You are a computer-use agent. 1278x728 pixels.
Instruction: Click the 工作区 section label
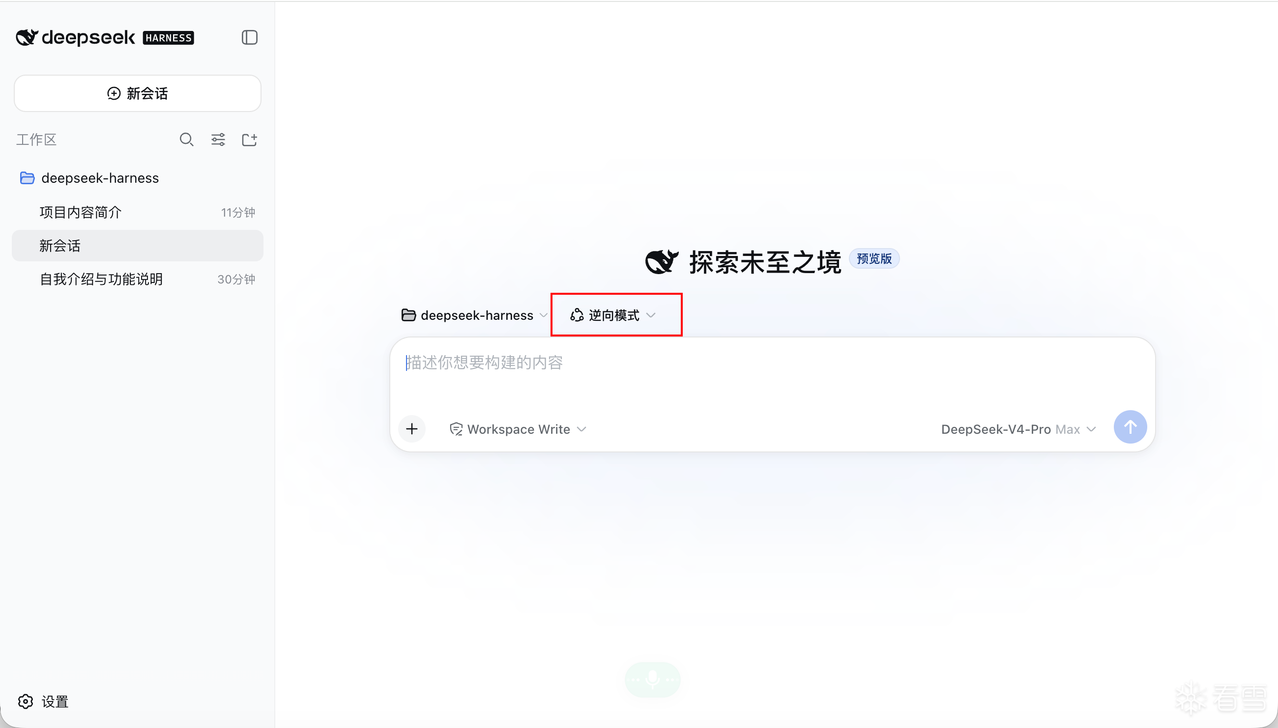36,140
